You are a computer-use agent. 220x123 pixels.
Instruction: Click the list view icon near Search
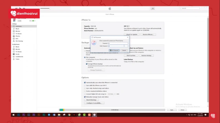pyautogui.click(x=153, y=9)
